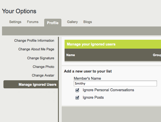Go to the Blogs tab
Image resolution: width=161 pixels, height=122 pixels.
[x=88, y=22]
